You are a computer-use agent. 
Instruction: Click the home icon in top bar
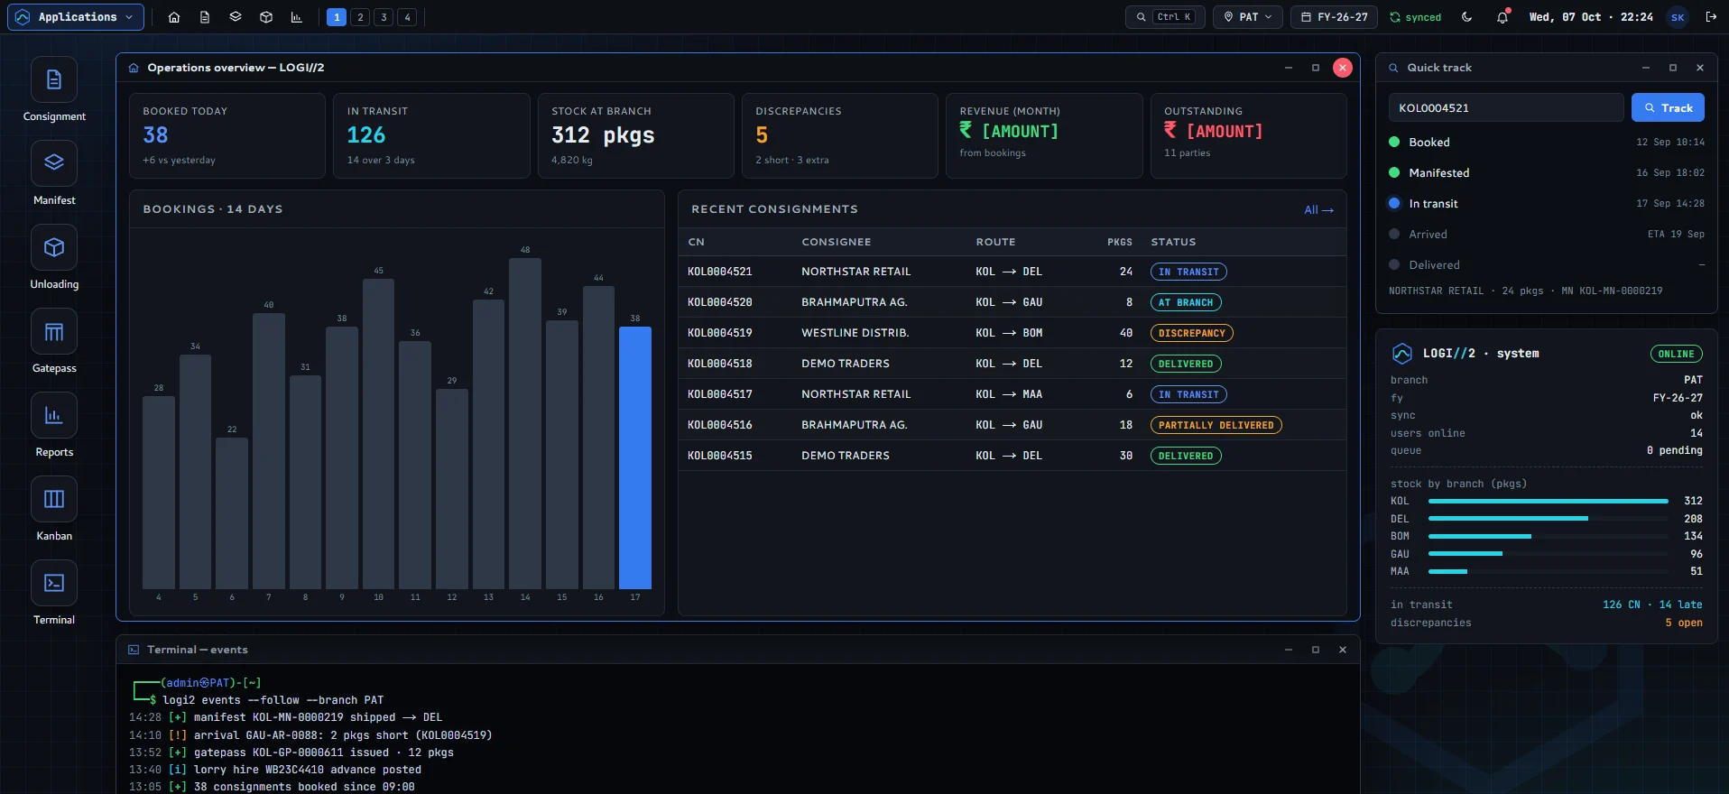[174, 17]
